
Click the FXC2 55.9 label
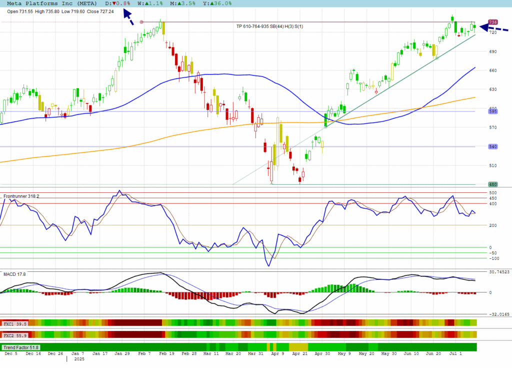[14, 335]
